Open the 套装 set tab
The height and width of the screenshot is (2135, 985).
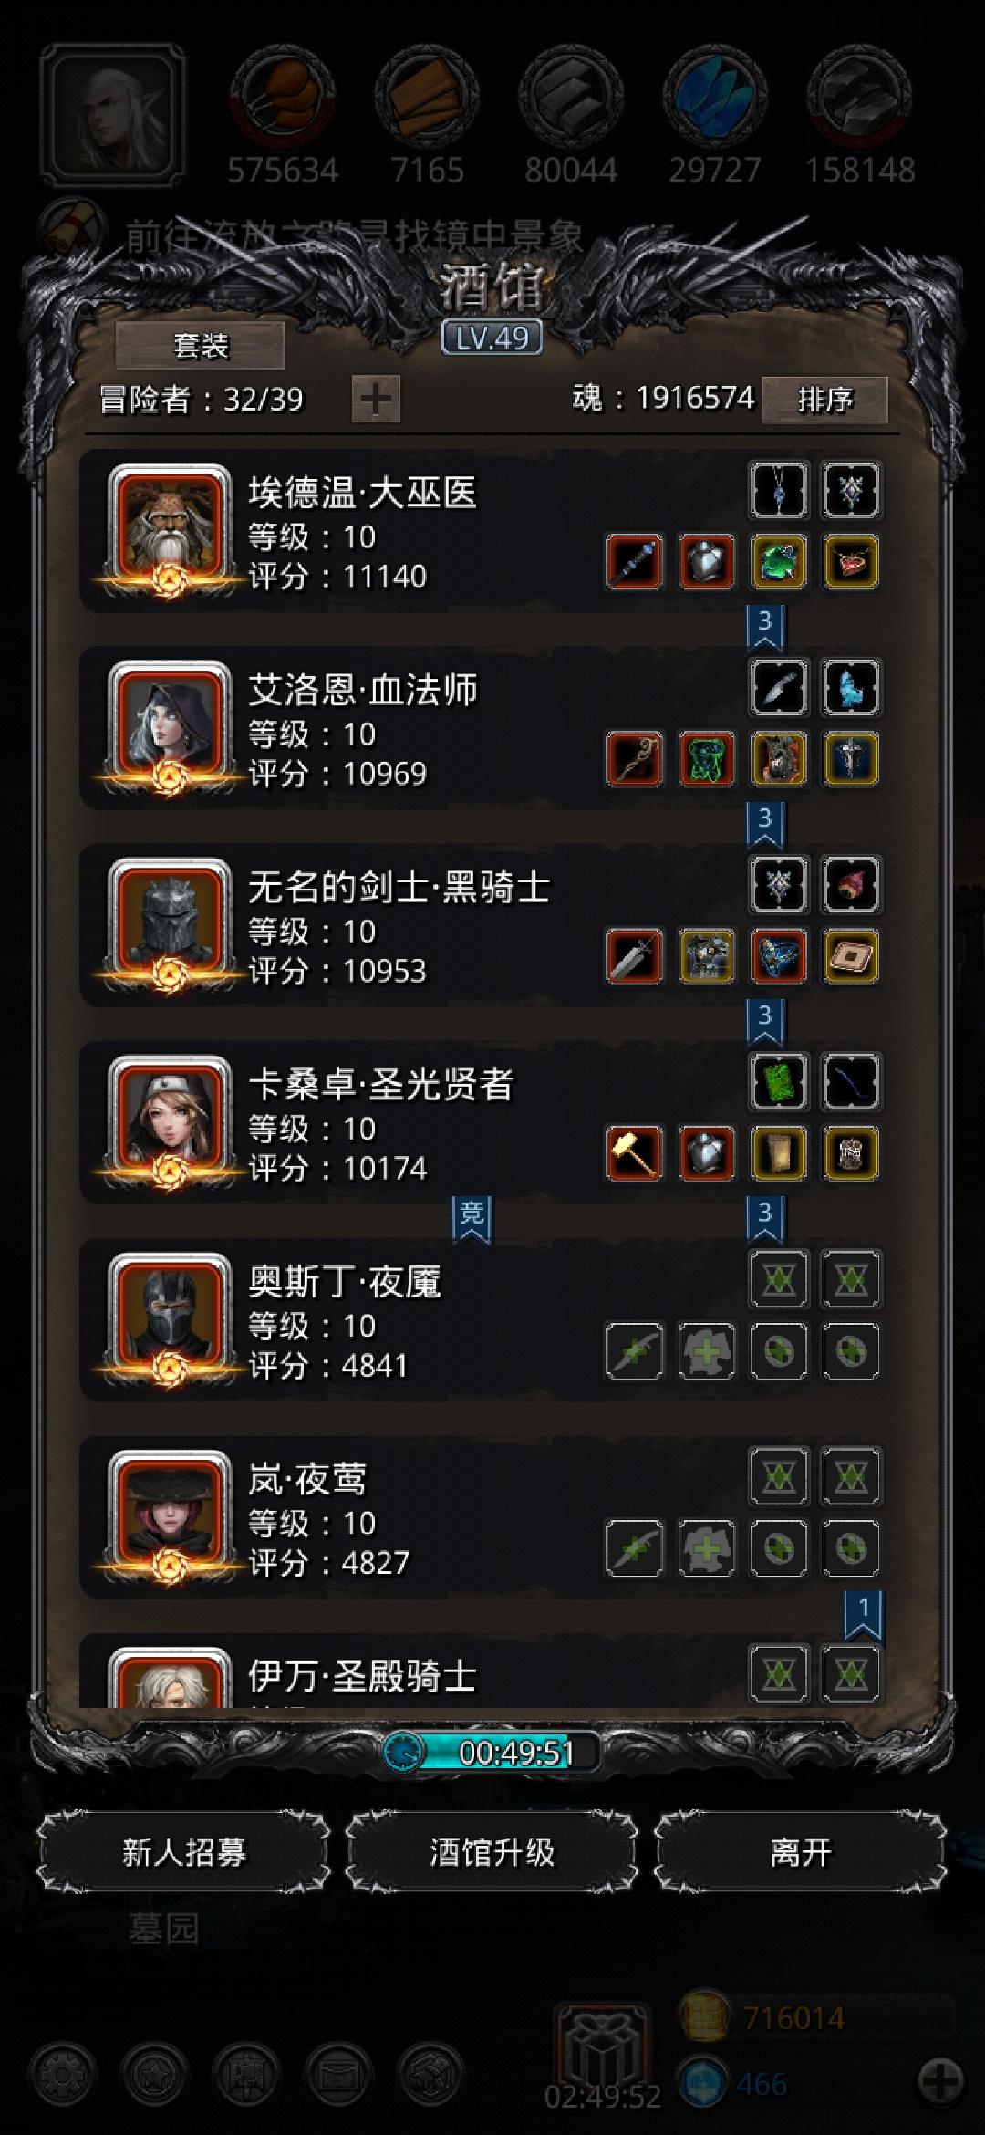(201, 346)
